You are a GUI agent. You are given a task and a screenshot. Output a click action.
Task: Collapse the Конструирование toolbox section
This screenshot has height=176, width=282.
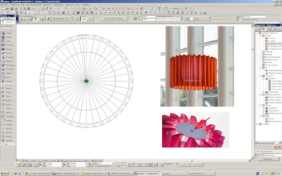point(2,29)
